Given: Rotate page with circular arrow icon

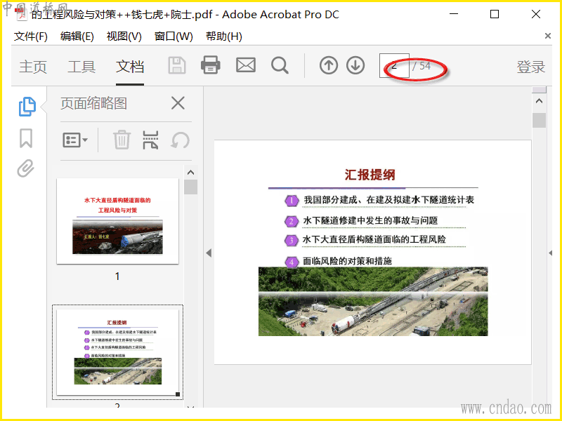Looking at the screenshot, I should click(180, 140).
